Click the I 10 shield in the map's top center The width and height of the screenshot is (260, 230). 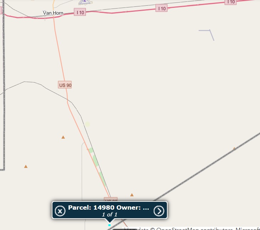click(x=162, y=8)
